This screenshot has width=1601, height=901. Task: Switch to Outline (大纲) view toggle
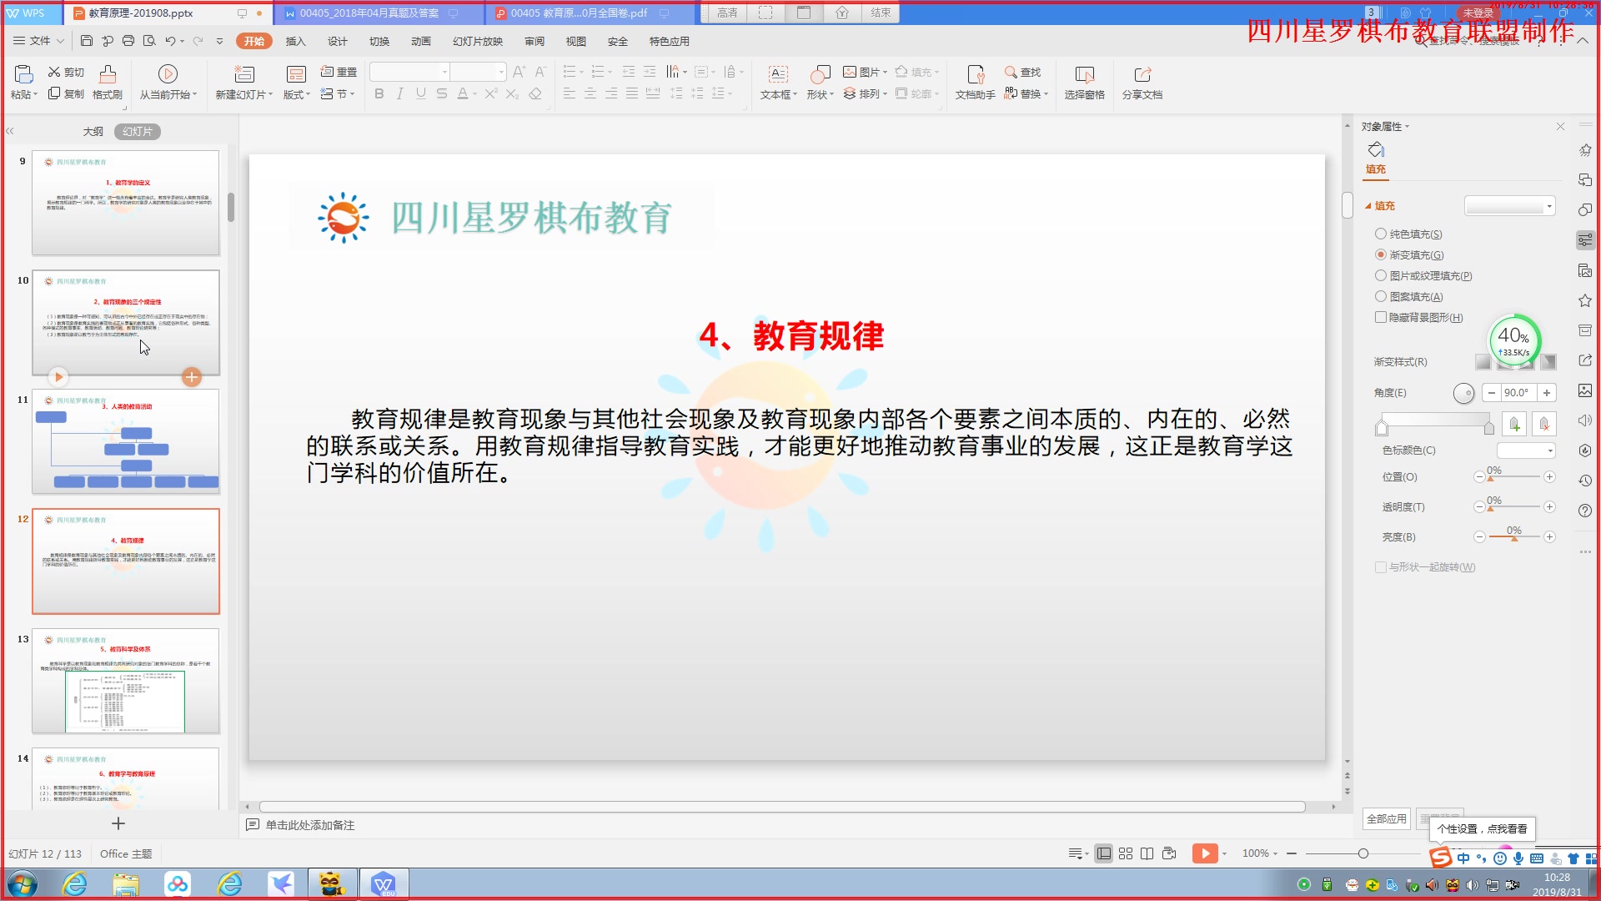tap(93, 132)
